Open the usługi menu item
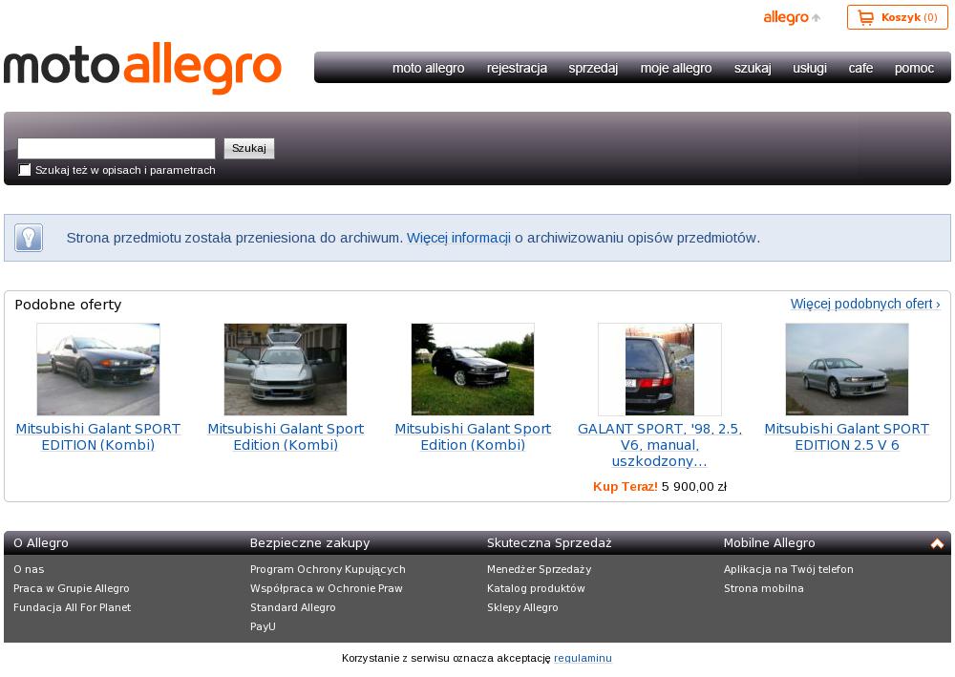Image resolution: width=955 pixels, height=677 pixels. 810,68
